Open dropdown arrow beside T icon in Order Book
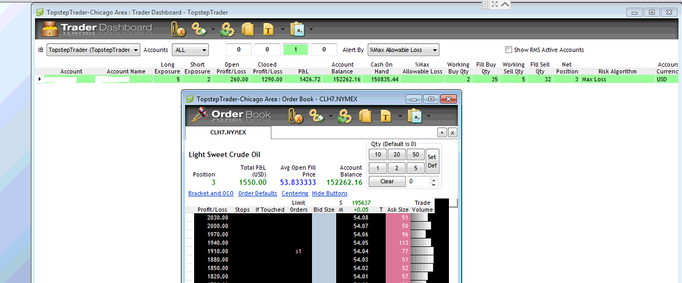The width and height of the screenshot is (682, 283). [x=400, y=115]
